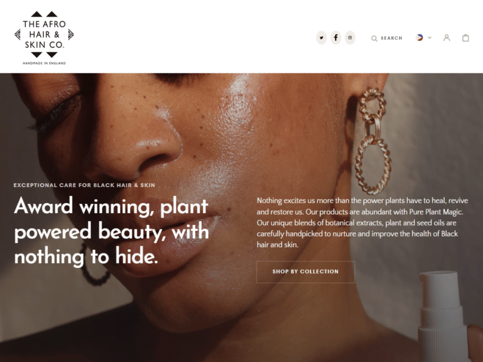Click the magnifying glass search icon
The width and height of the screenshot is (483, 362).
(374, 39)
